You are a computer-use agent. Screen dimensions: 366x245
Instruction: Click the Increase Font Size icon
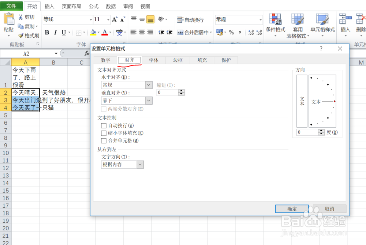coord(115,19)
